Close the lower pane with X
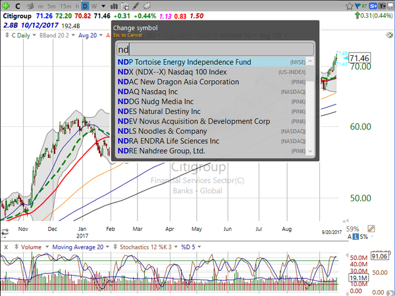 coord(6,247)
